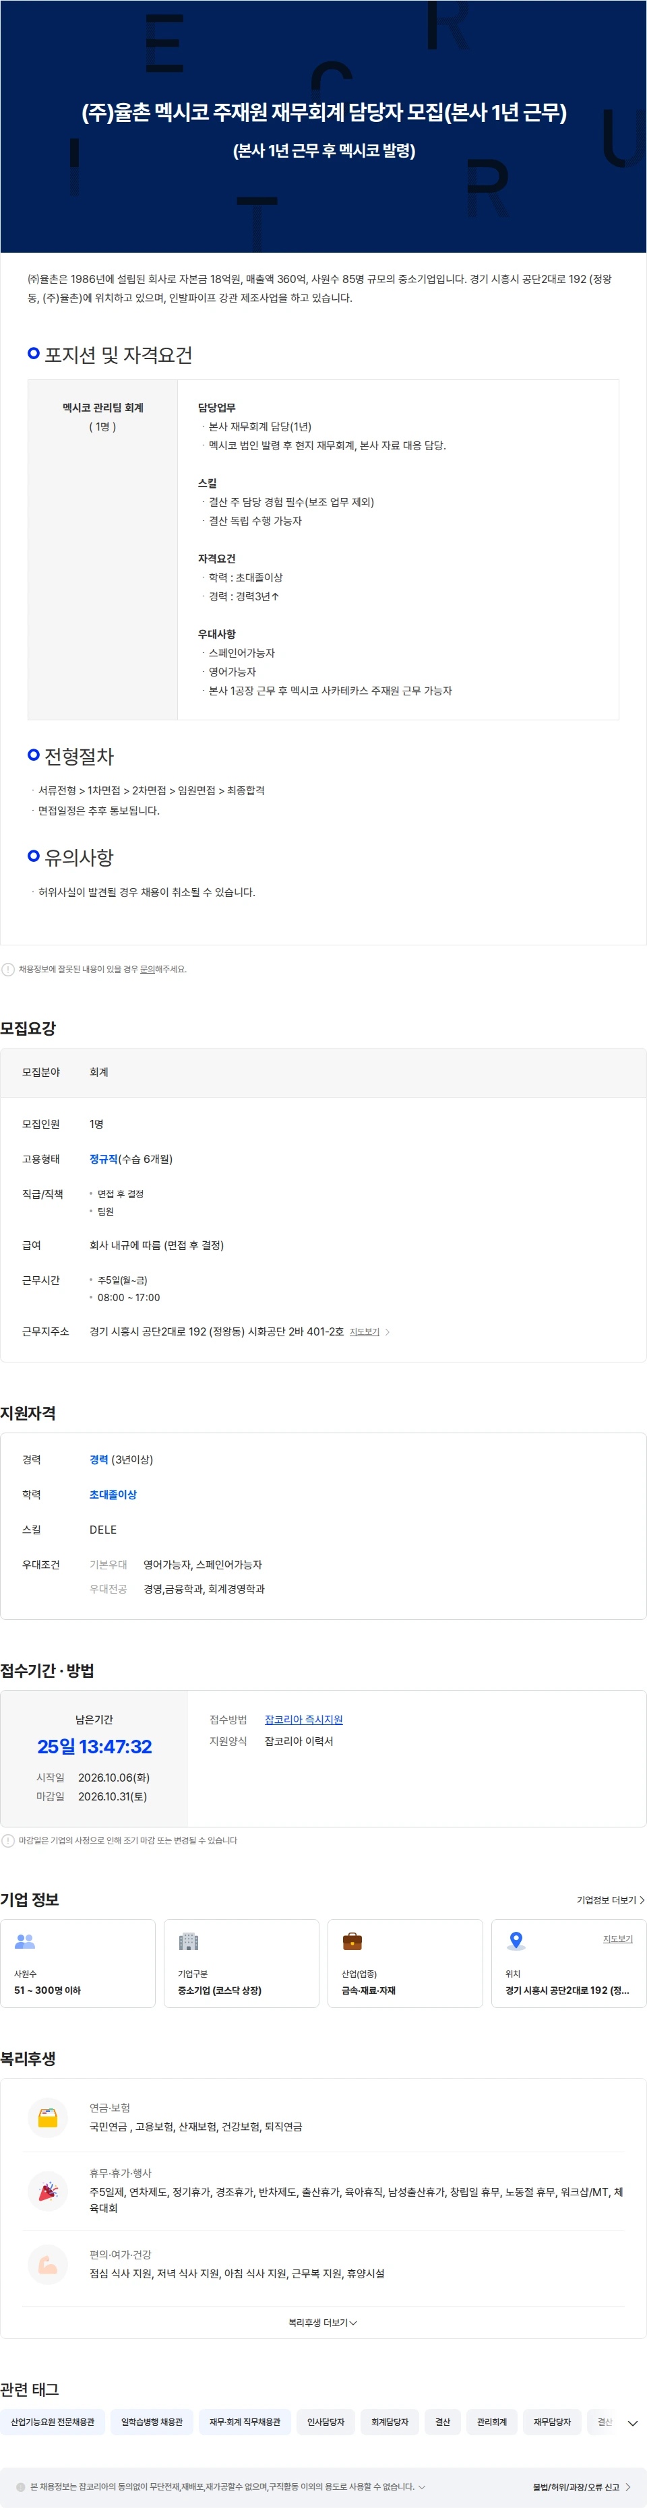Select the 결산 tag
The height and width of the screenshot is (2508, 647).
[x=442, y=2421]
